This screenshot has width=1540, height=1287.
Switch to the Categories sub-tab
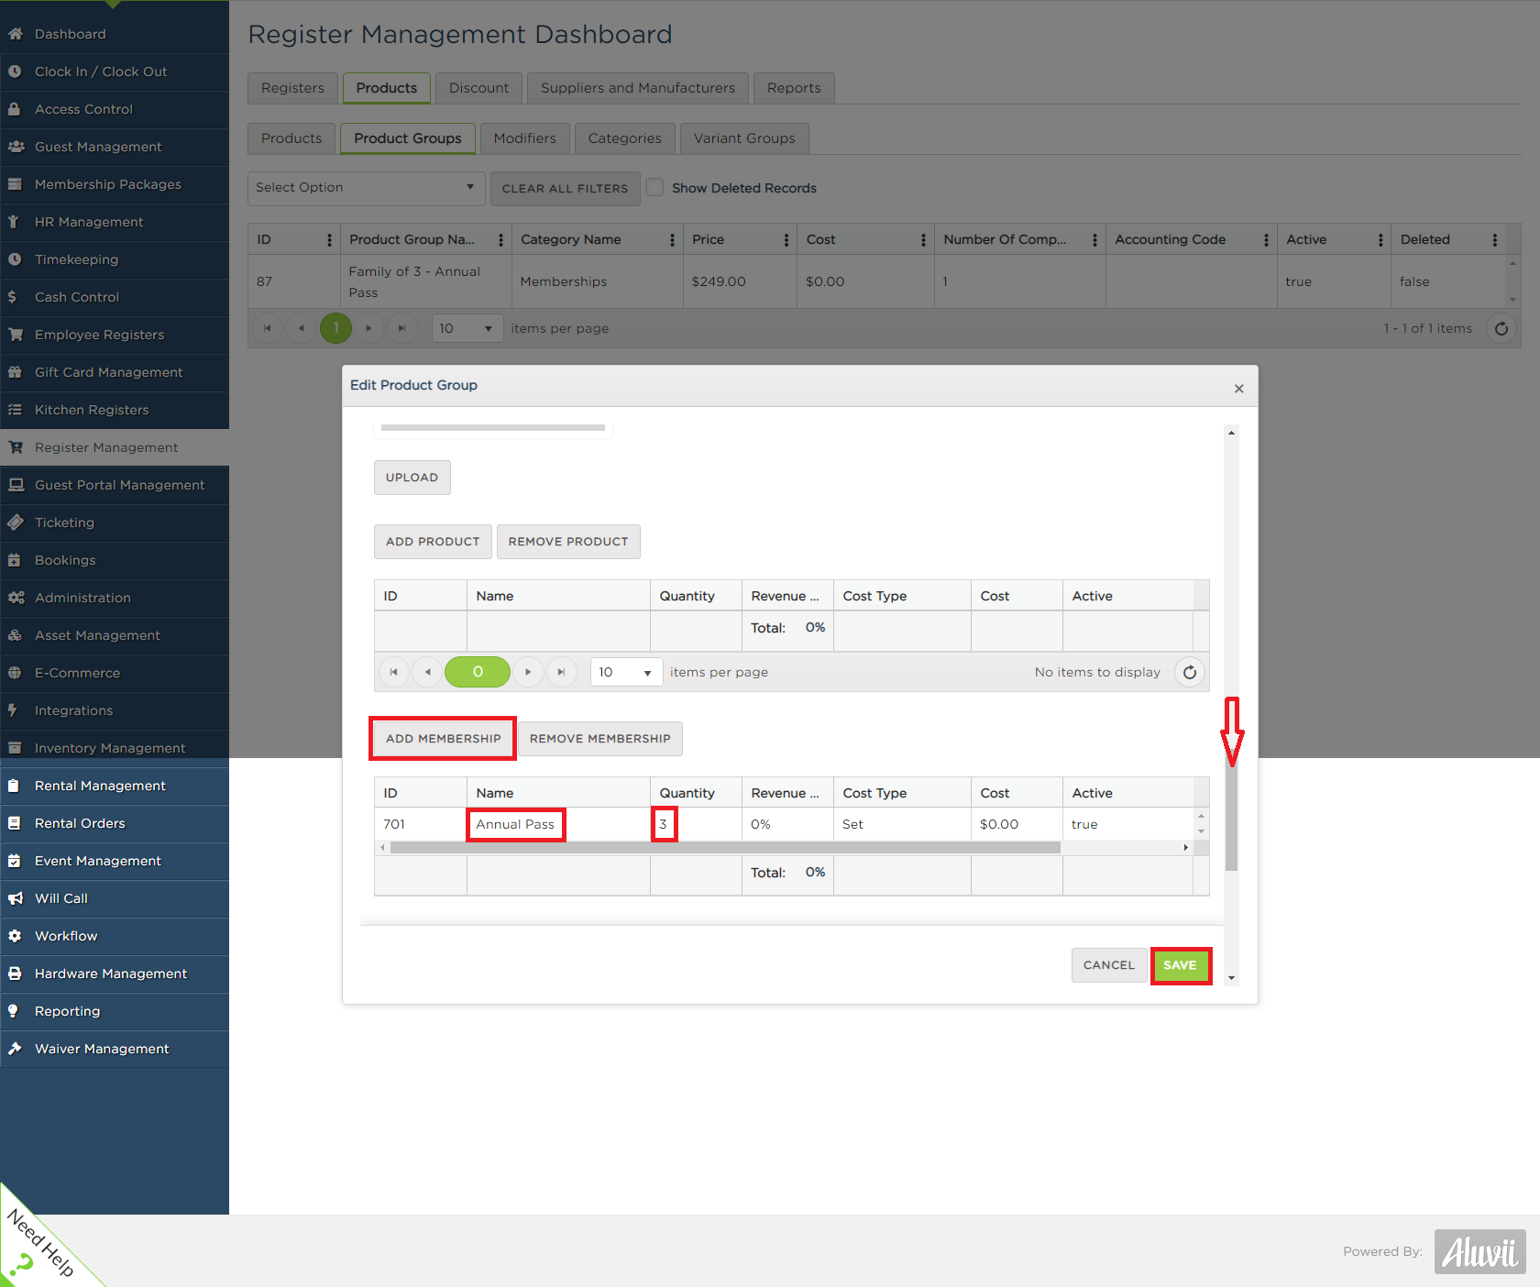625,138
